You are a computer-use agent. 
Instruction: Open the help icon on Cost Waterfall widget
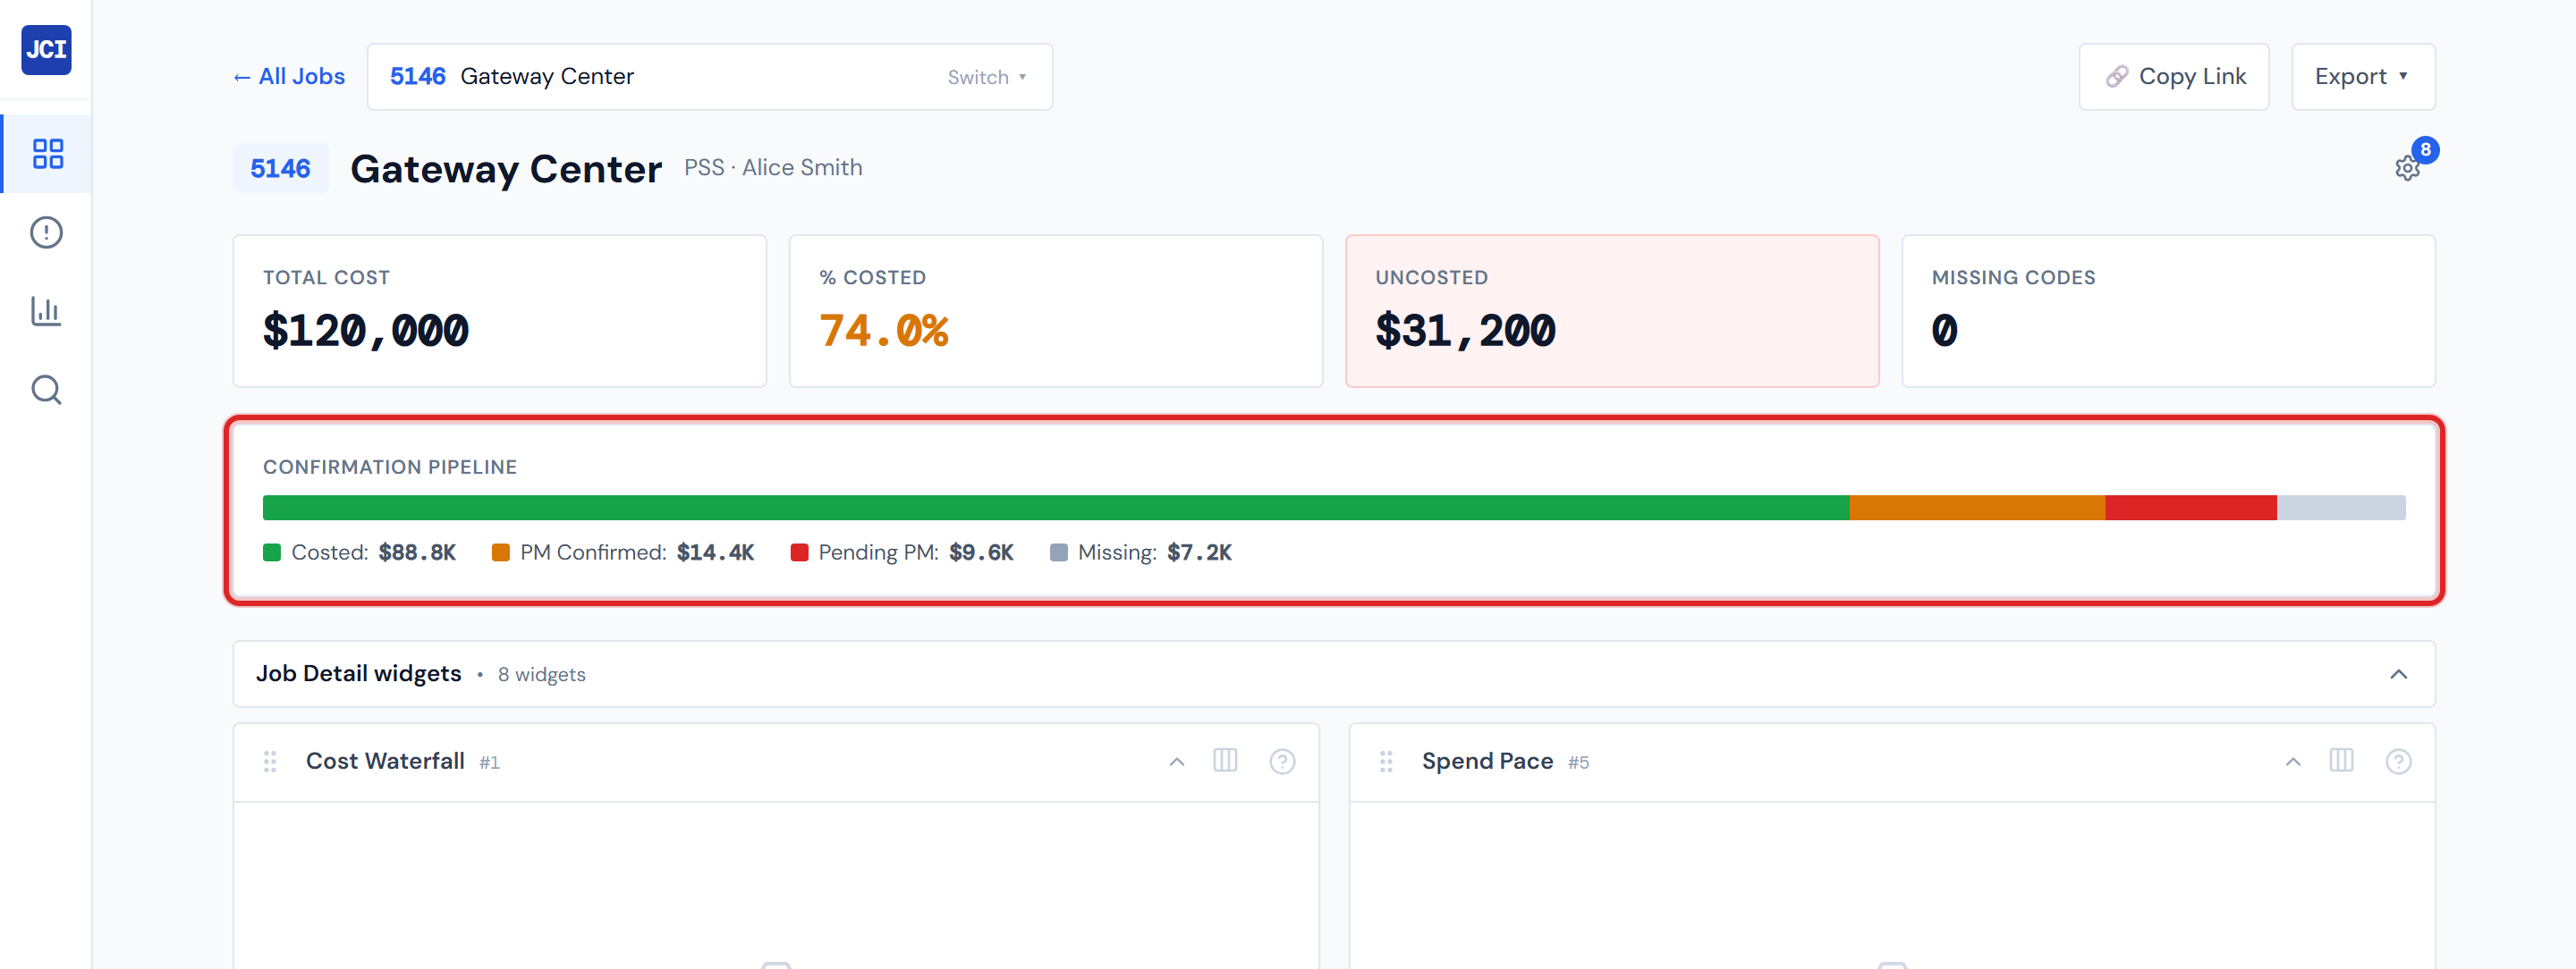tap(1283, 760)
